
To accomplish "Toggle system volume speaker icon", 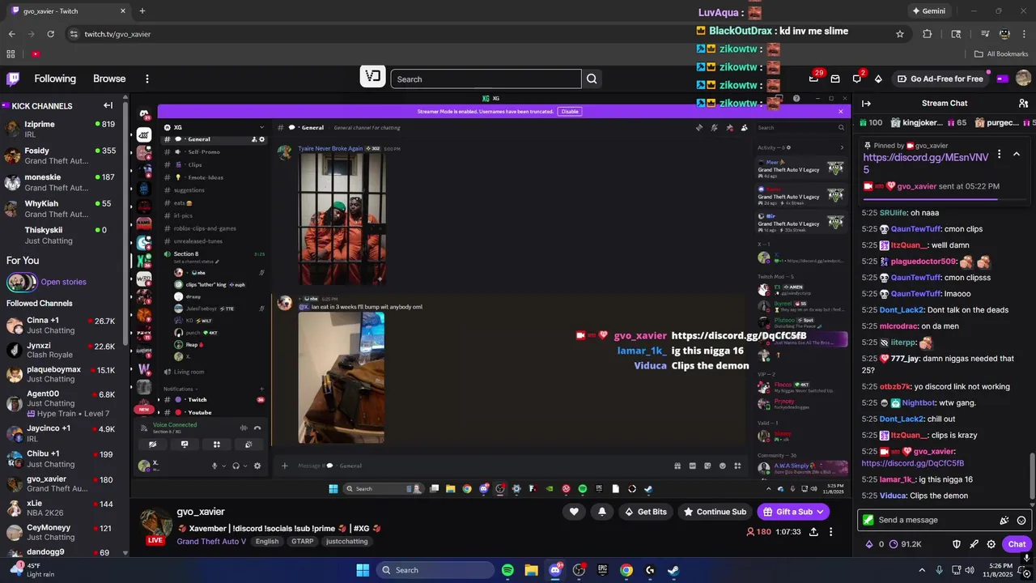I will (x=971, y=570).
